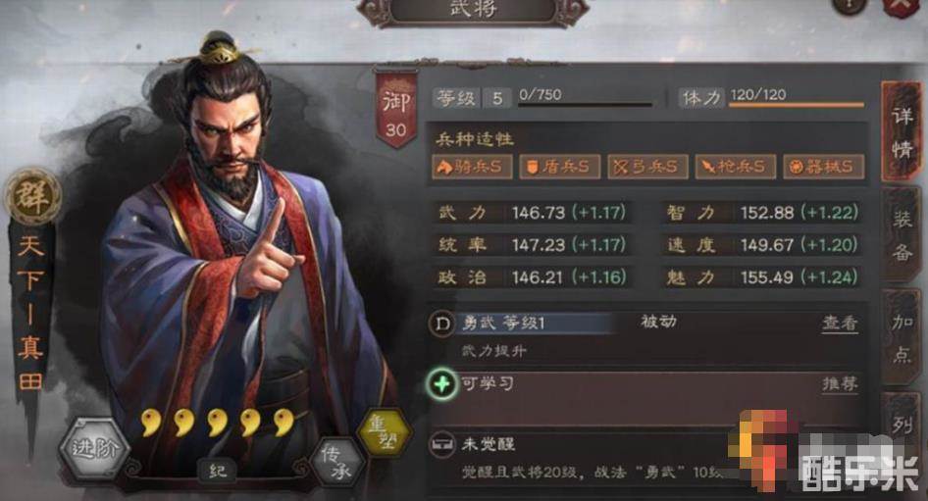Tap the 群 faction emblem
Screen dimensions: 928x501
click(32, 196)
